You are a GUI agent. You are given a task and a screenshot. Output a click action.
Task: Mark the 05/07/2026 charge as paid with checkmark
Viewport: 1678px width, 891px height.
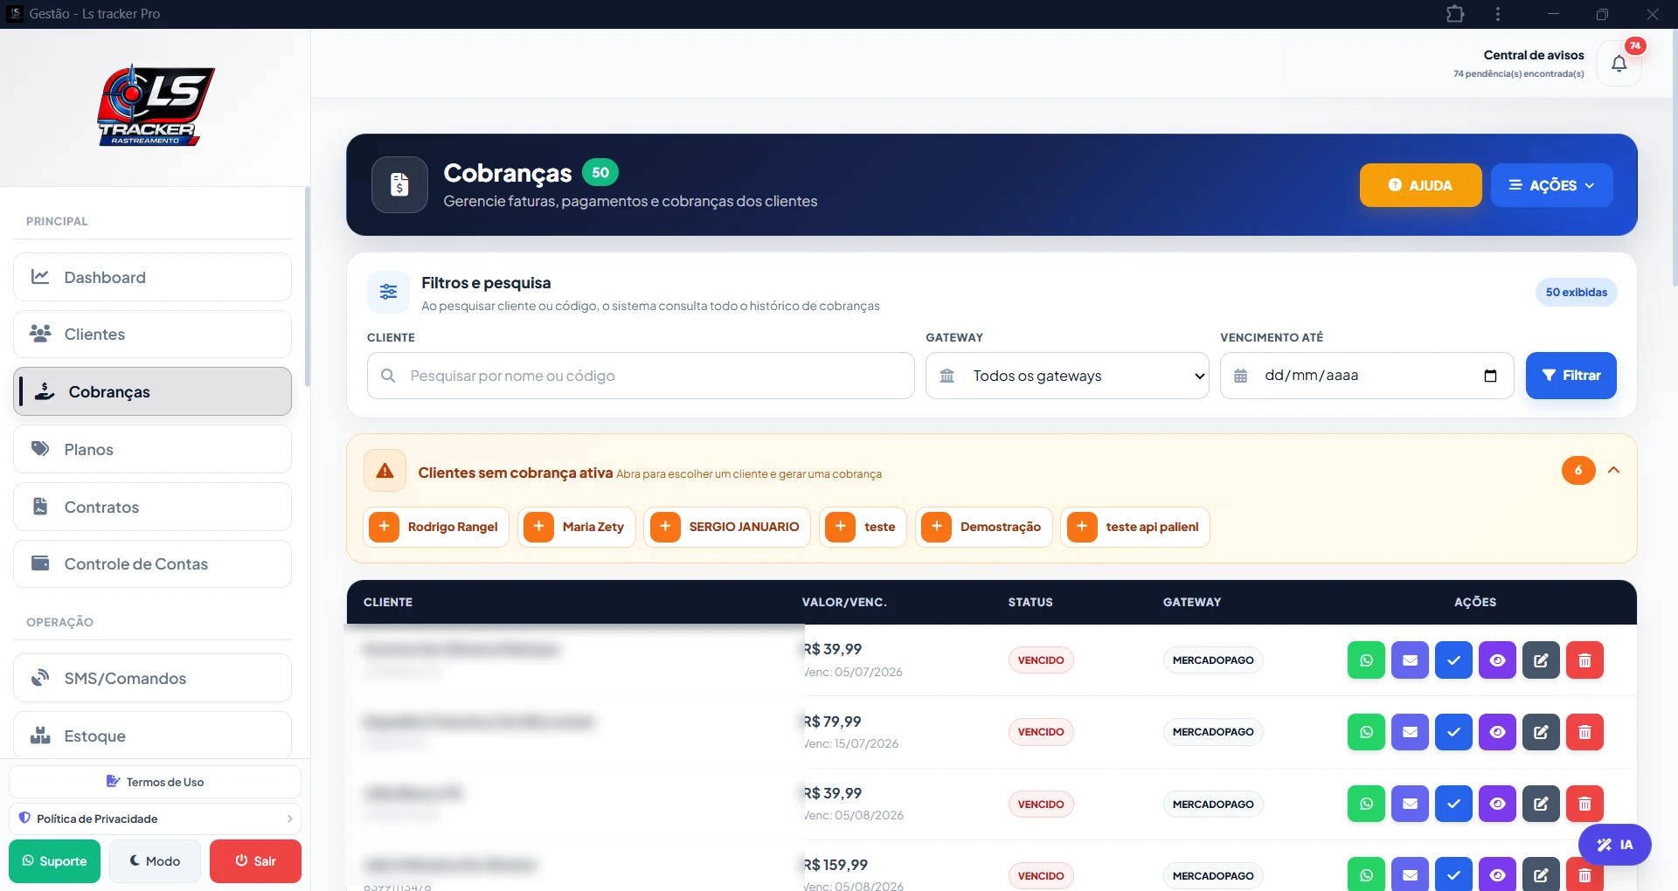coord(1453,660)
